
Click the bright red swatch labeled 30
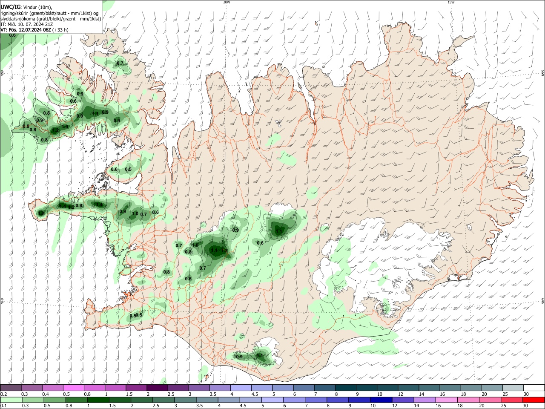pyautogui.click(x=534, y=400)
